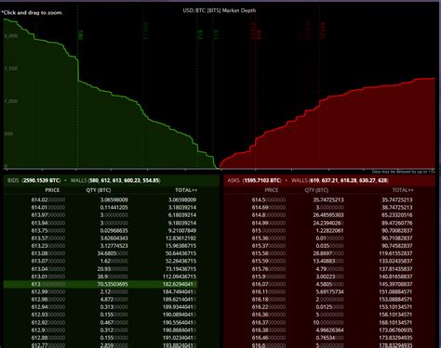
Task: Click the QTY (BTC) column header in asks table
Action: pyautogui.click(x=316, y=190)
